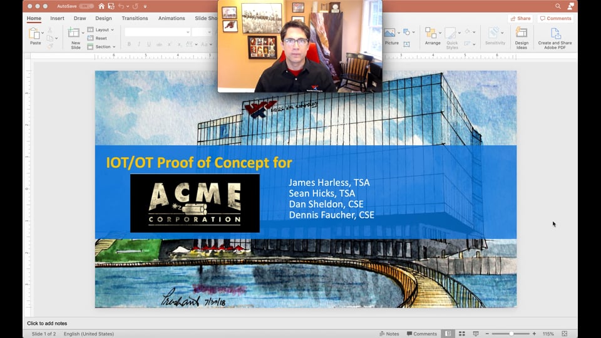Click the Redo icon in title bar

[135, 6]
